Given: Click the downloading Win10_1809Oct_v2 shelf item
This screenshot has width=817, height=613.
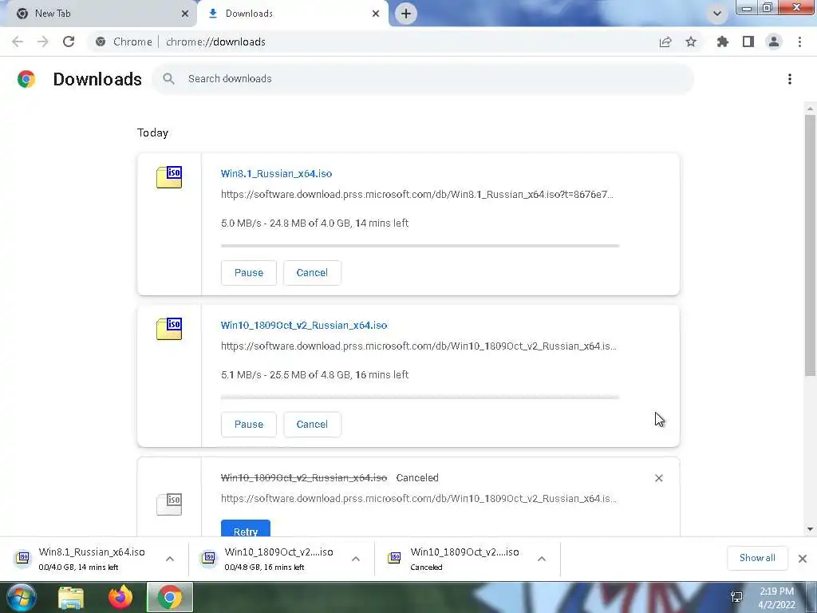Looking at the screenshot, I should click(x=282, y=559).
